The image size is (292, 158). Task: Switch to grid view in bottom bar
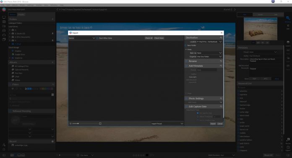(12, 155)
